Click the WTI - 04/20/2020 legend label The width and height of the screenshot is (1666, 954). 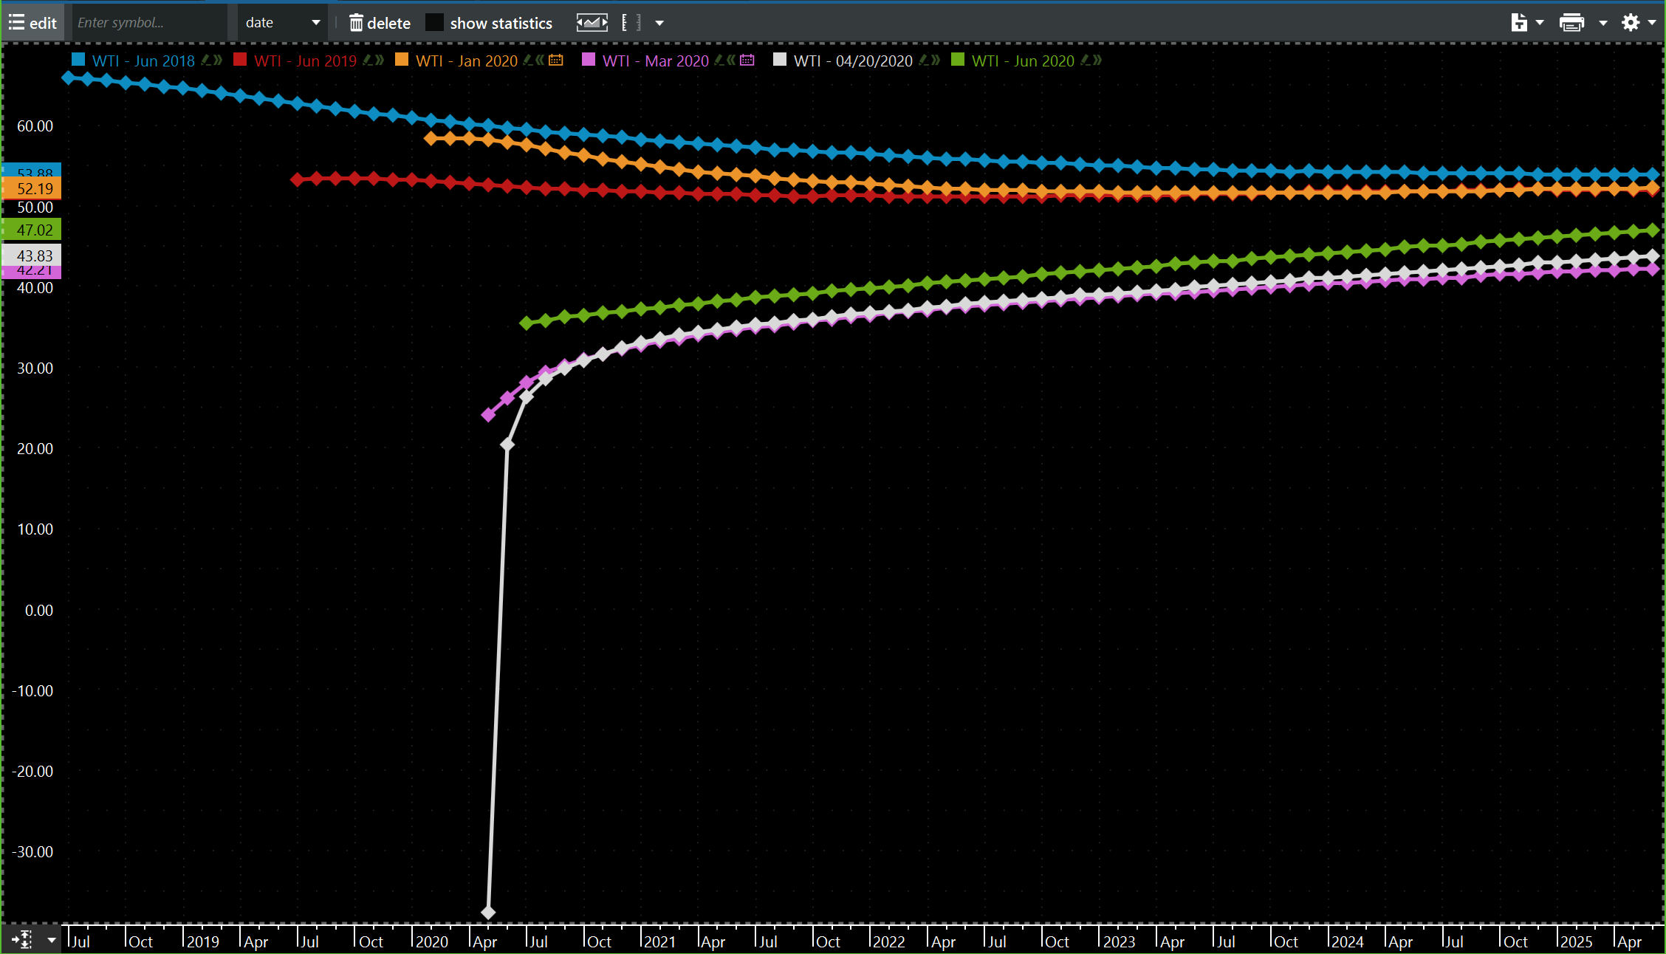(853, 61)
